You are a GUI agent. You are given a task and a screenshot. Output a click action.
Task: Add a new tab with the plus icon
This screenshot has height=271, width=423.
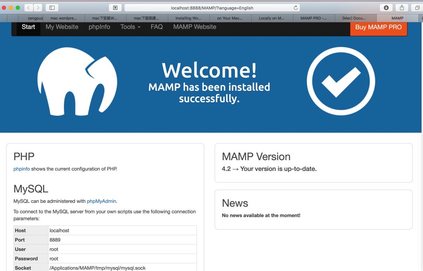421,18
